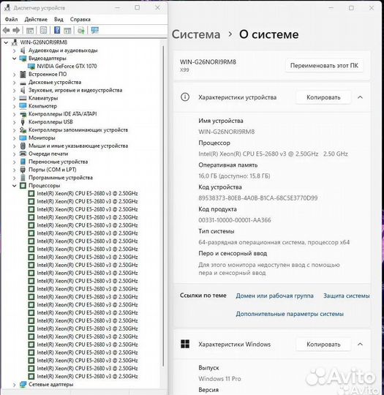
Task: Click the Windows 11 Pro edition text
Action: coord(219,379)
